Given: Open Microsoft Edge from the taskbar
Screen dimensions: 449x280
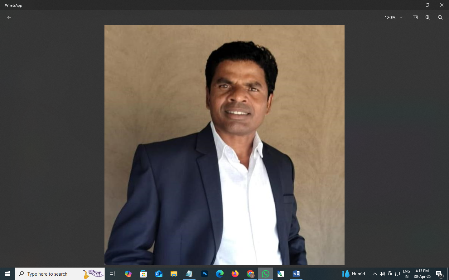Looking at the screenshot, I should 220,274.
